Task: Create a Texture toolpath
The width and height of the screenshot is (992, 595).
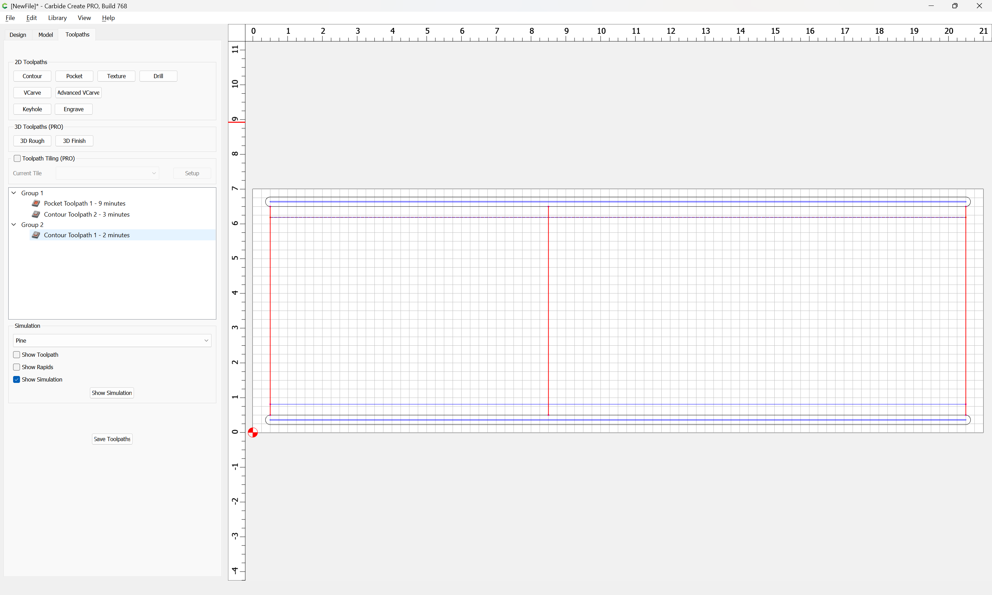Action: tap(116, 76)
